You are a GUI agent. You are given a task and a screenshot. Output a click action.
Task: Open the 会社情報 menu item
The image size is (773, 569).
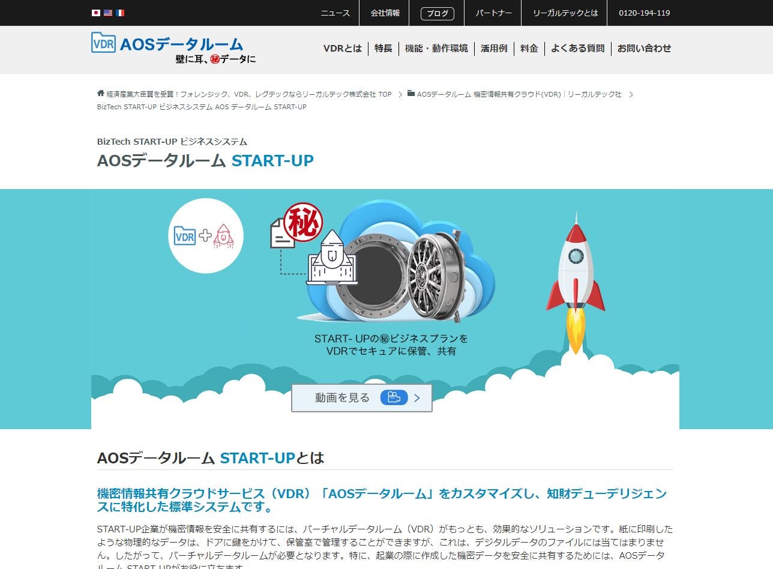[385, 13]
